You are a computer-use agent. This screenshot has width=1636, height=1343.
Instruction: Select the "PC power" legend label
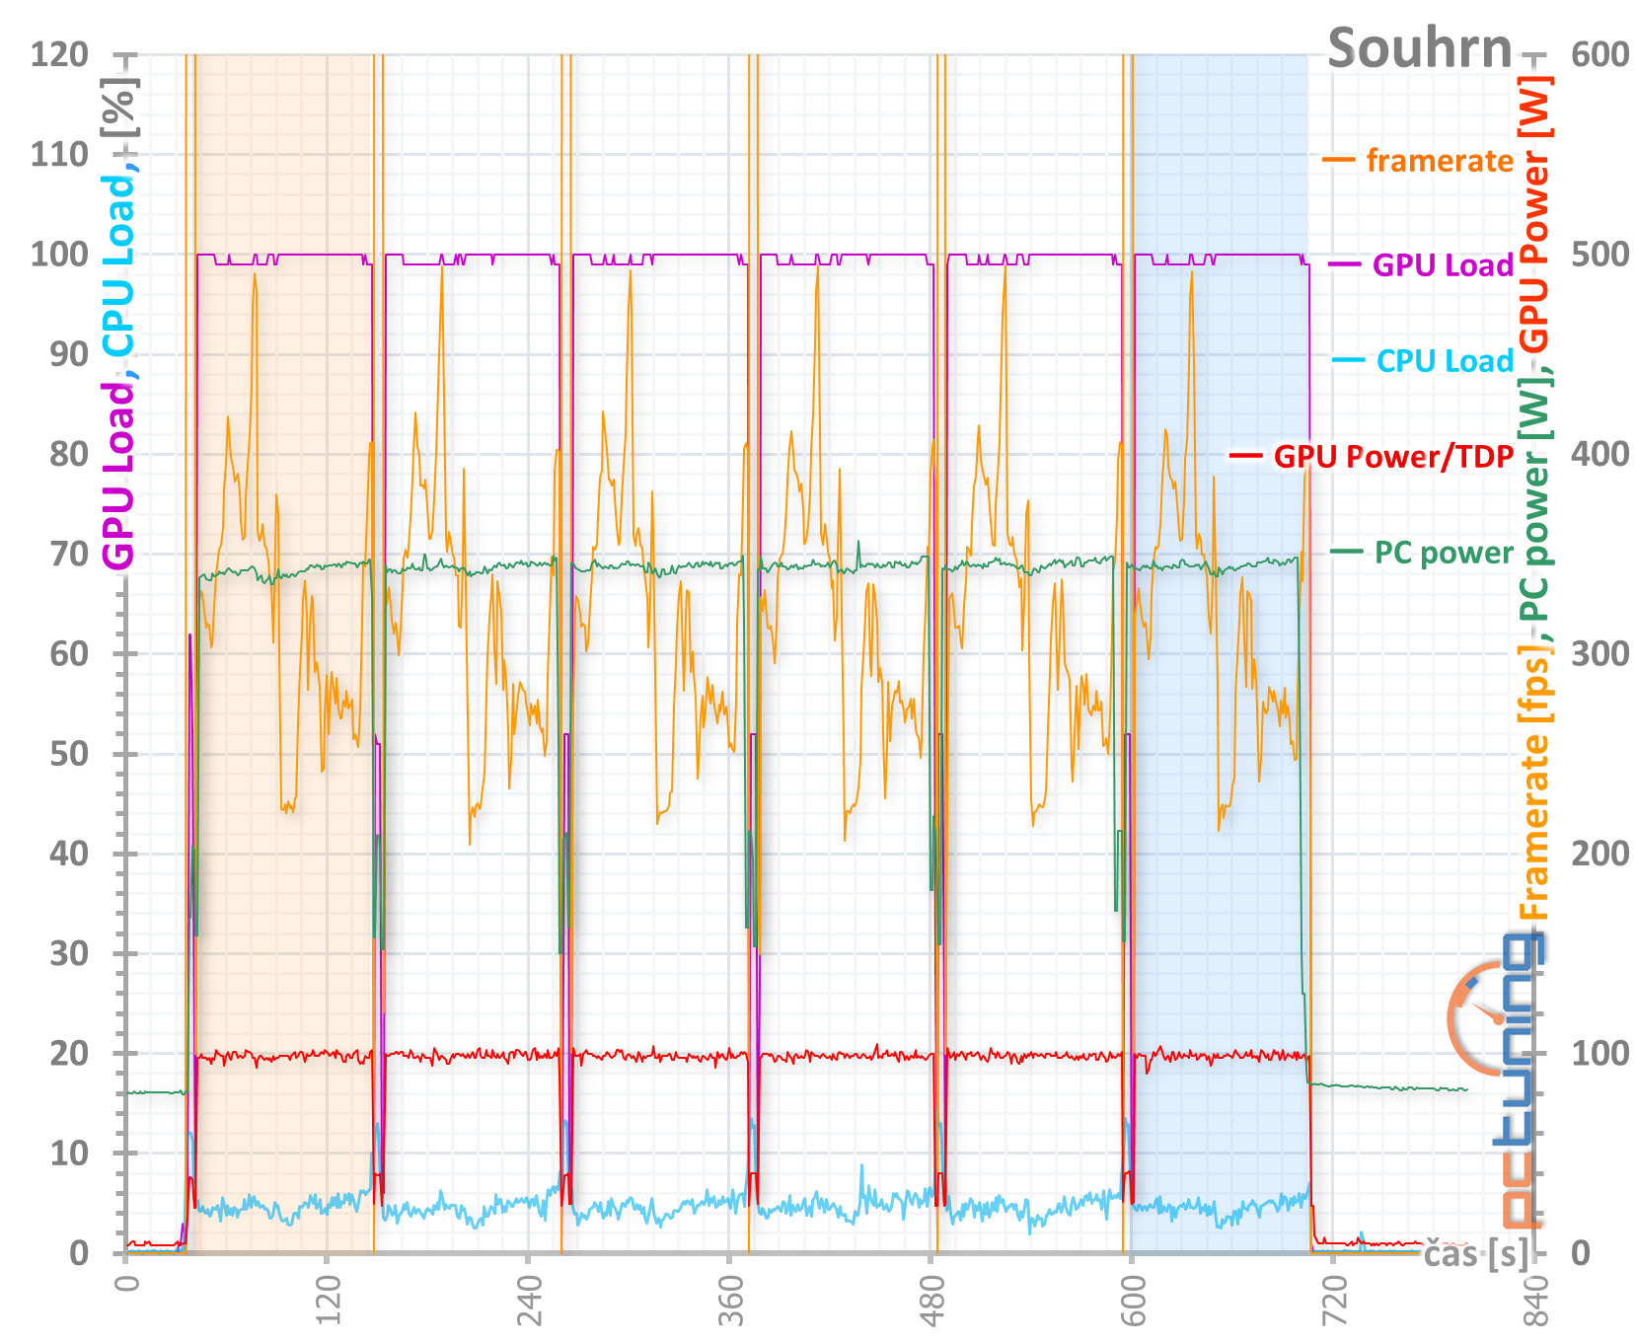coord(1444,553)
